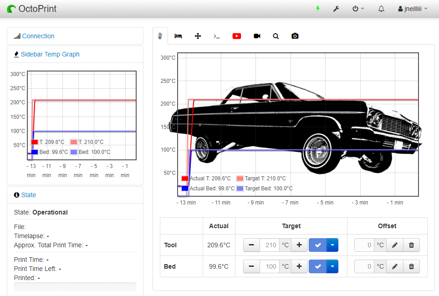
Task: Apply Tool target with checkmark button
Action: click(x=318, y=245)
